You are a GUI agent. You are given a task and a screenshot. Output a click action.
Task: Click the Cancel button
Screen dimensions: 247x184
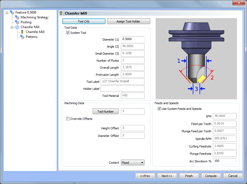pyautogui.click(x=233, y=176)
